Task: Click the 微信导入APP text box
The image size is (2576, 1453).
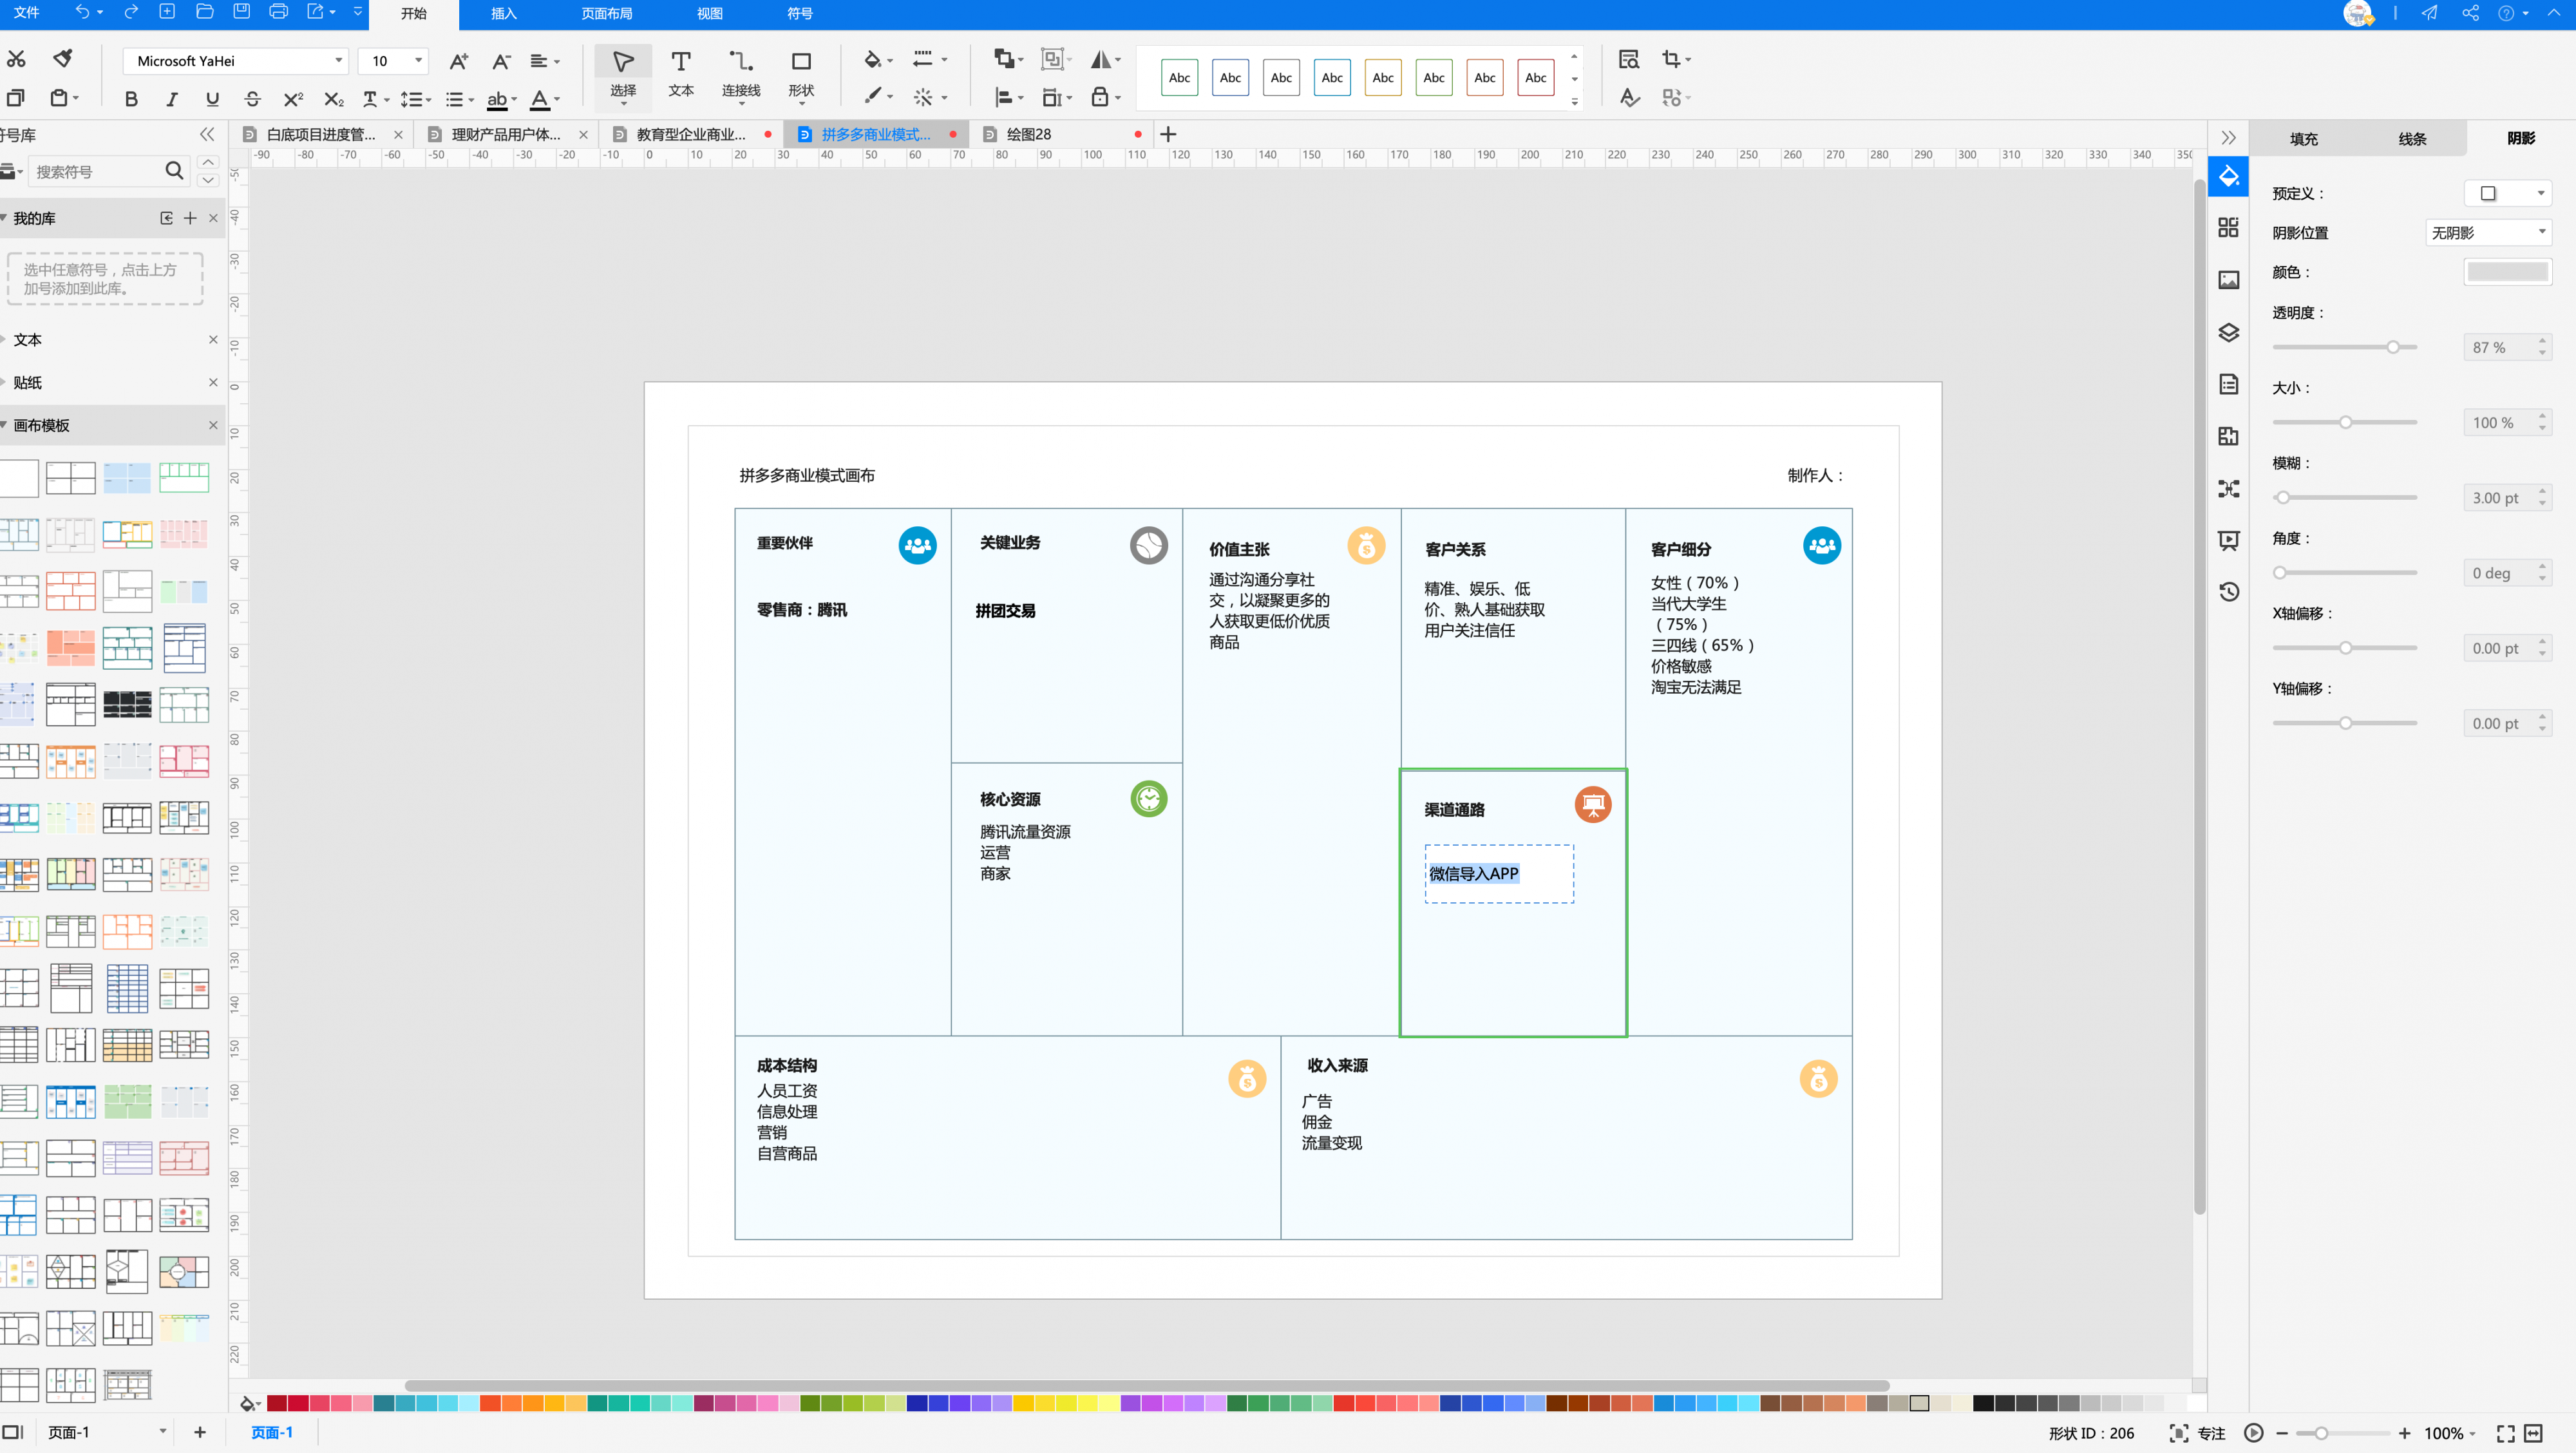Action: coord(1499,873)
